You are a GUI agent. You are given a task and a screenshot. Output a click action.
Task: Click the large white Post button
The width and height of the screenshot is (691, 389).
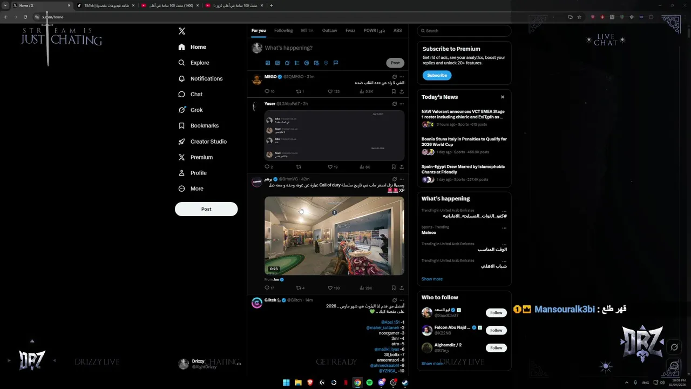[x=206, y=209]
